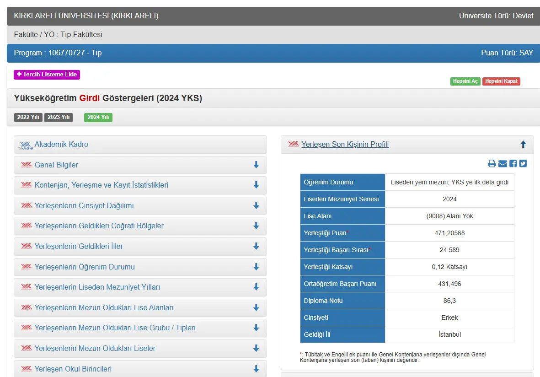Click YÖK logo beside Yerleşenlerin Geldikleri İller
This screenshot has width=540, height=377.
click(26, 246)
